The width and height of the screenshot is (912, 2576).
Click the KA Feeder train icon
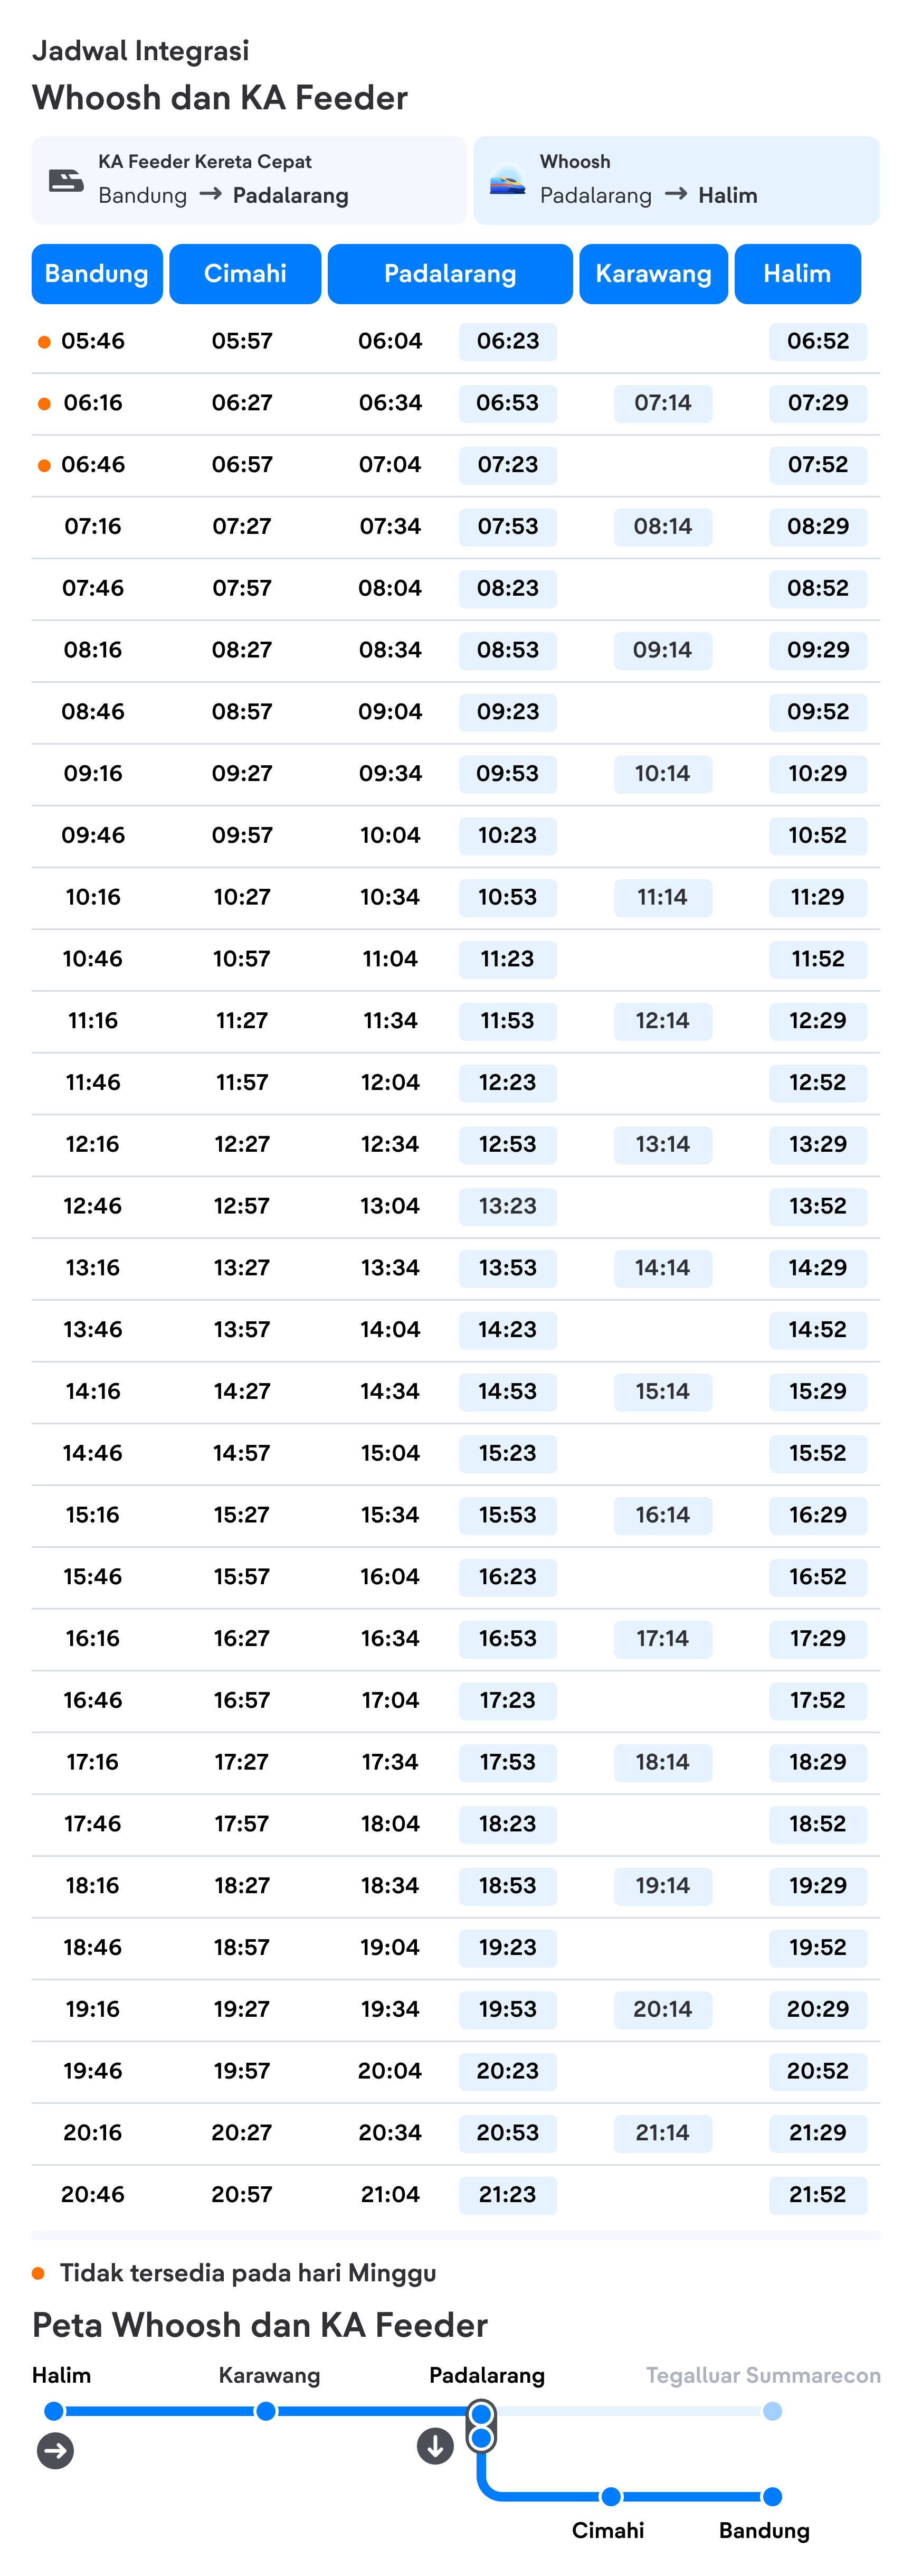point(67,180)
